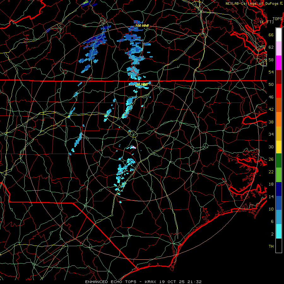This screenshot has height=284, width=284.
Task: Click the '54' legend value
Action: pos(271,72)
